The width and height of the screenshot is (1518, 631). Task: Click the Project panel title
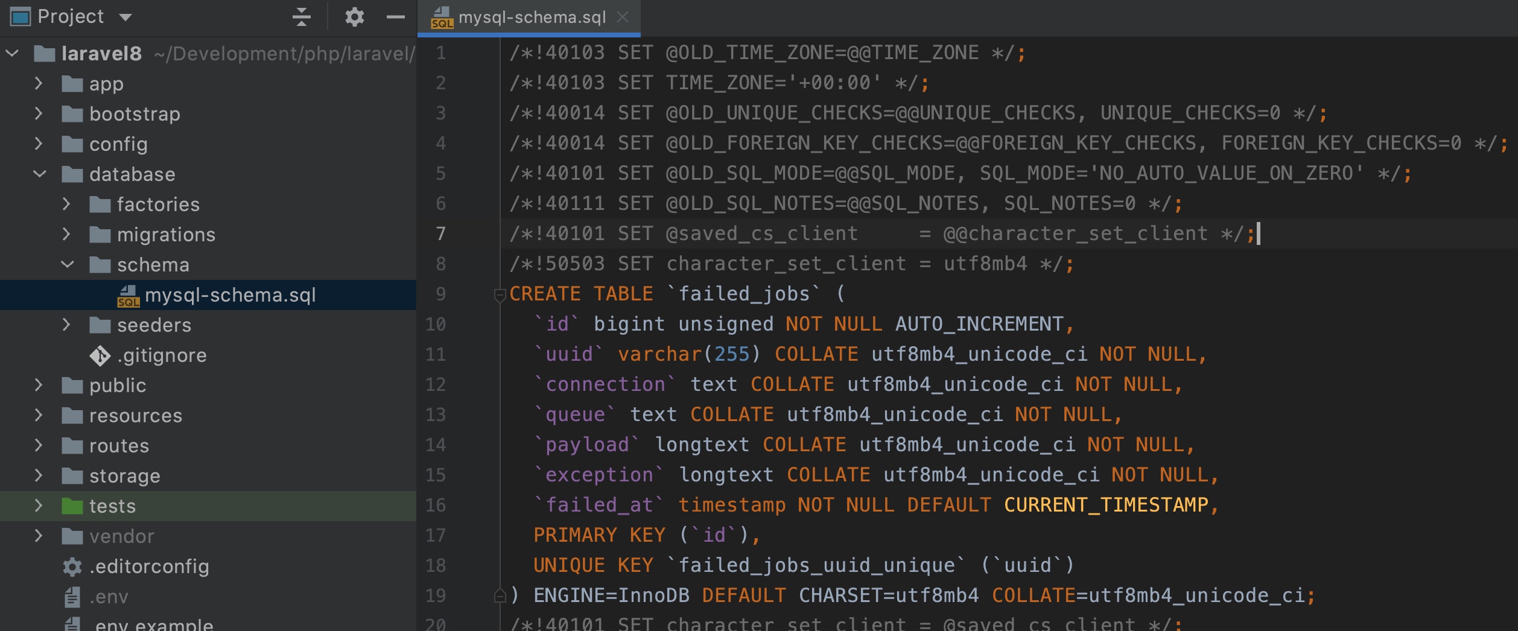[71, 17]
